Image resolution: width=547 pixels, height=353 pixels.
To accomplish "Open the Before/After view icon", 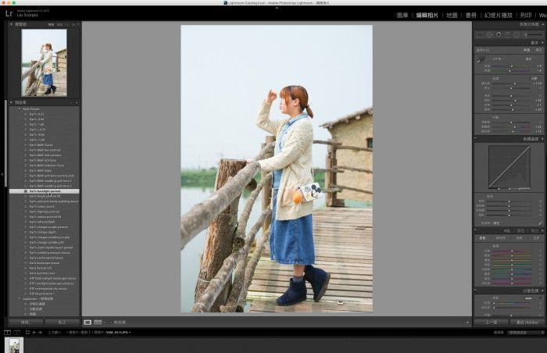I will click(98, 323).
